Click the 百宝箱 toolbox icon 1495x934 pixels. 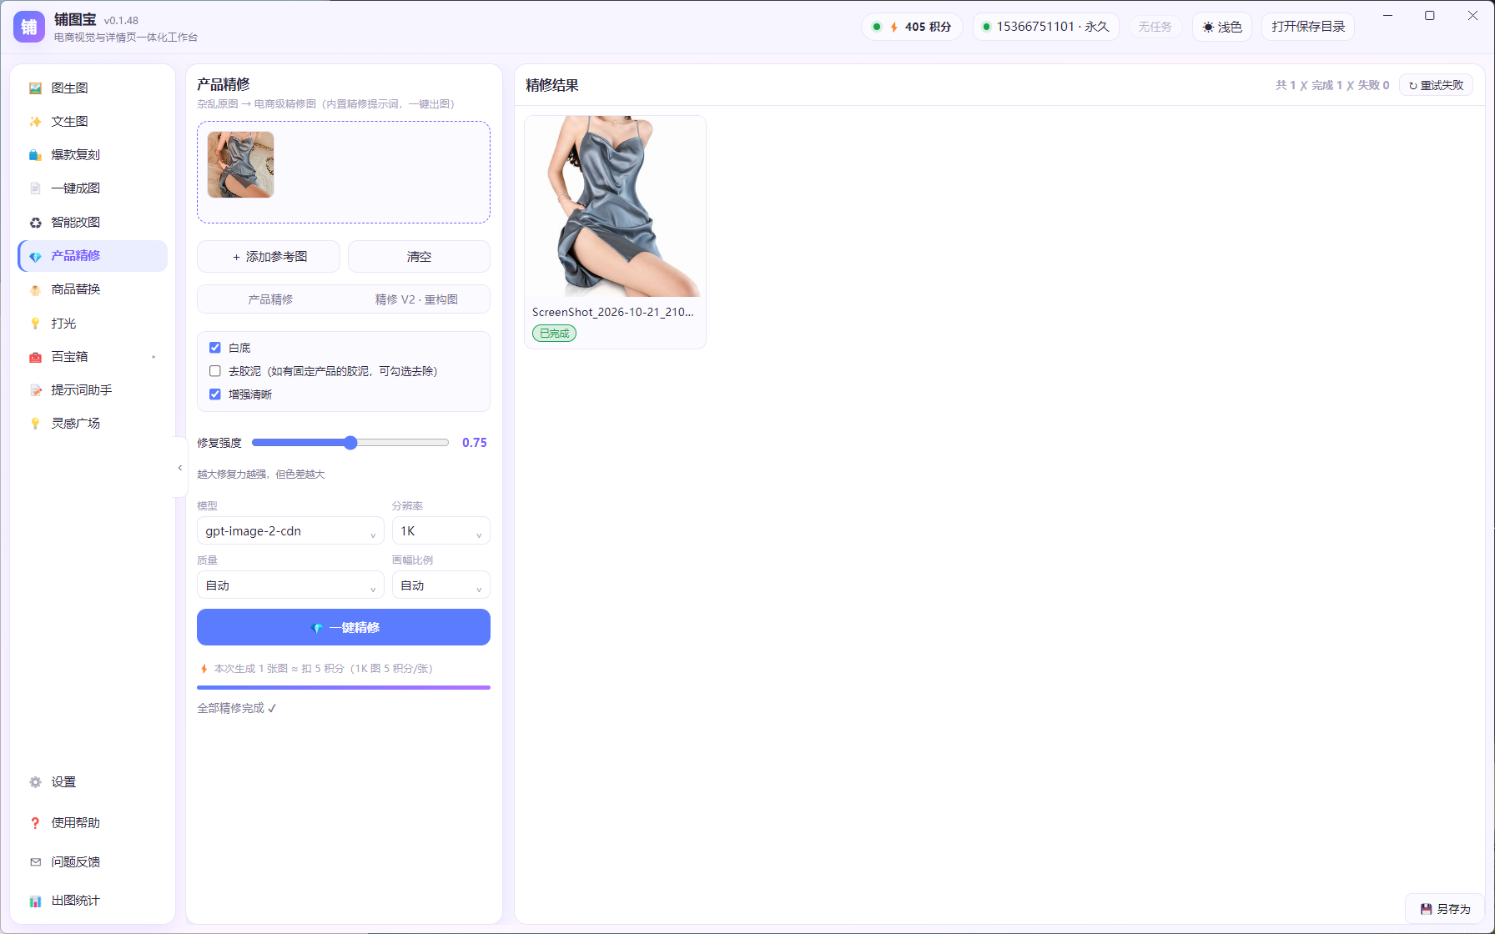click(35, 357)
